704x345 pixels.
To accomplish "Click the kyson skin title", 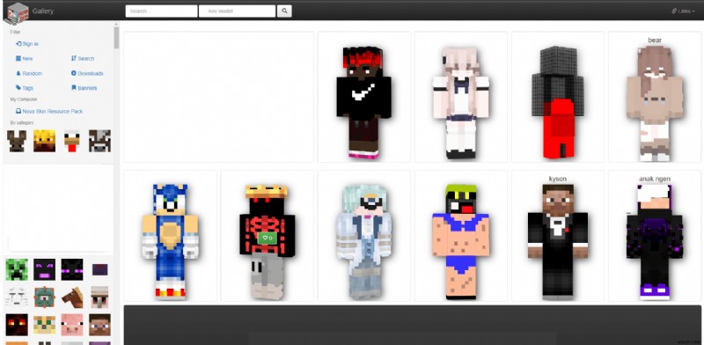I will [x=558, y=179].
